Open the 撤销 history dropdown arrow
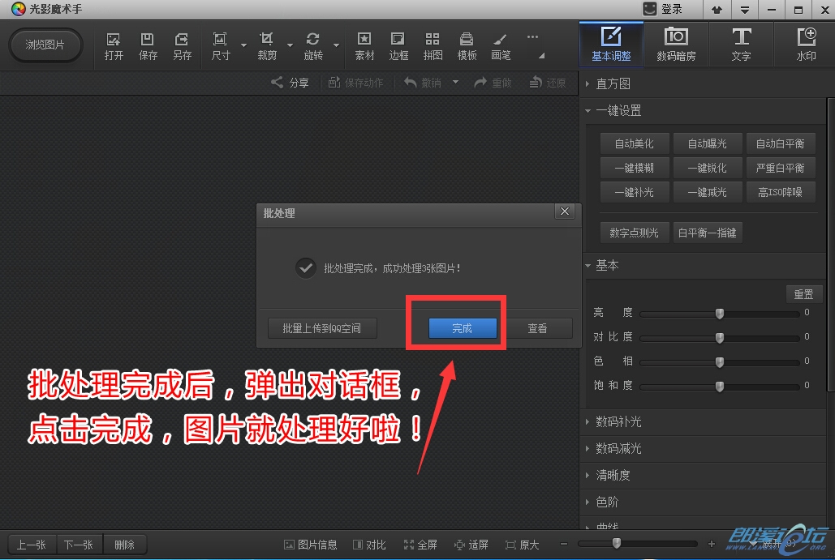This screenshot has width=835, height=560. (x=455, y=83)
